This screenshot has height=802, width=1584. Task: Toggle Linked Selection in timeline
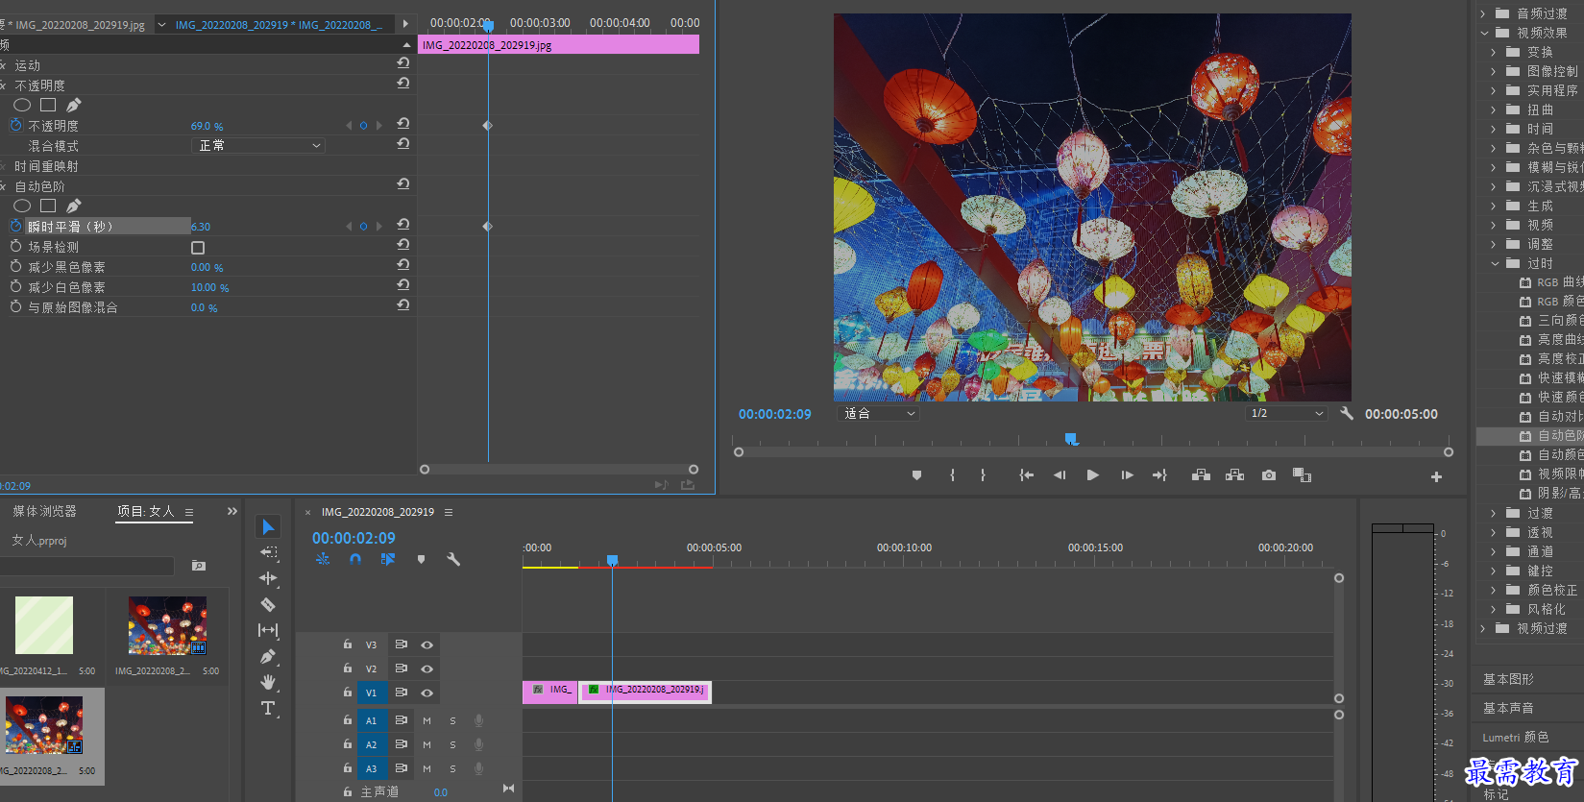pos(388,559)
